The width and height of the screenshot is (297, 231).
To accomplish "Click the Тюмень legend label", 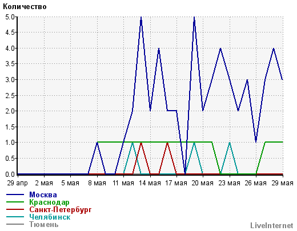I will (44, 225).
